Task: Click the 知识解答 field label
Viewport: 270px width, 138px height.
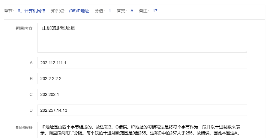Action: (x=24, y=128)
